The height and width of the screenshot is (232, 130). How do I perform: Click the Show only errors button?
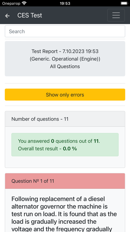[65, 95]
